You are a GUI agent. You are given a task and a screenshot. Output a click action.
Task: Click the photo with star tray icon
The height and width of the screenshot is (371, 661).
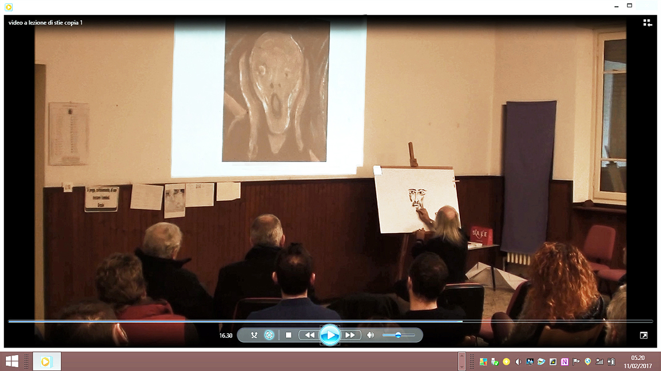553,362
